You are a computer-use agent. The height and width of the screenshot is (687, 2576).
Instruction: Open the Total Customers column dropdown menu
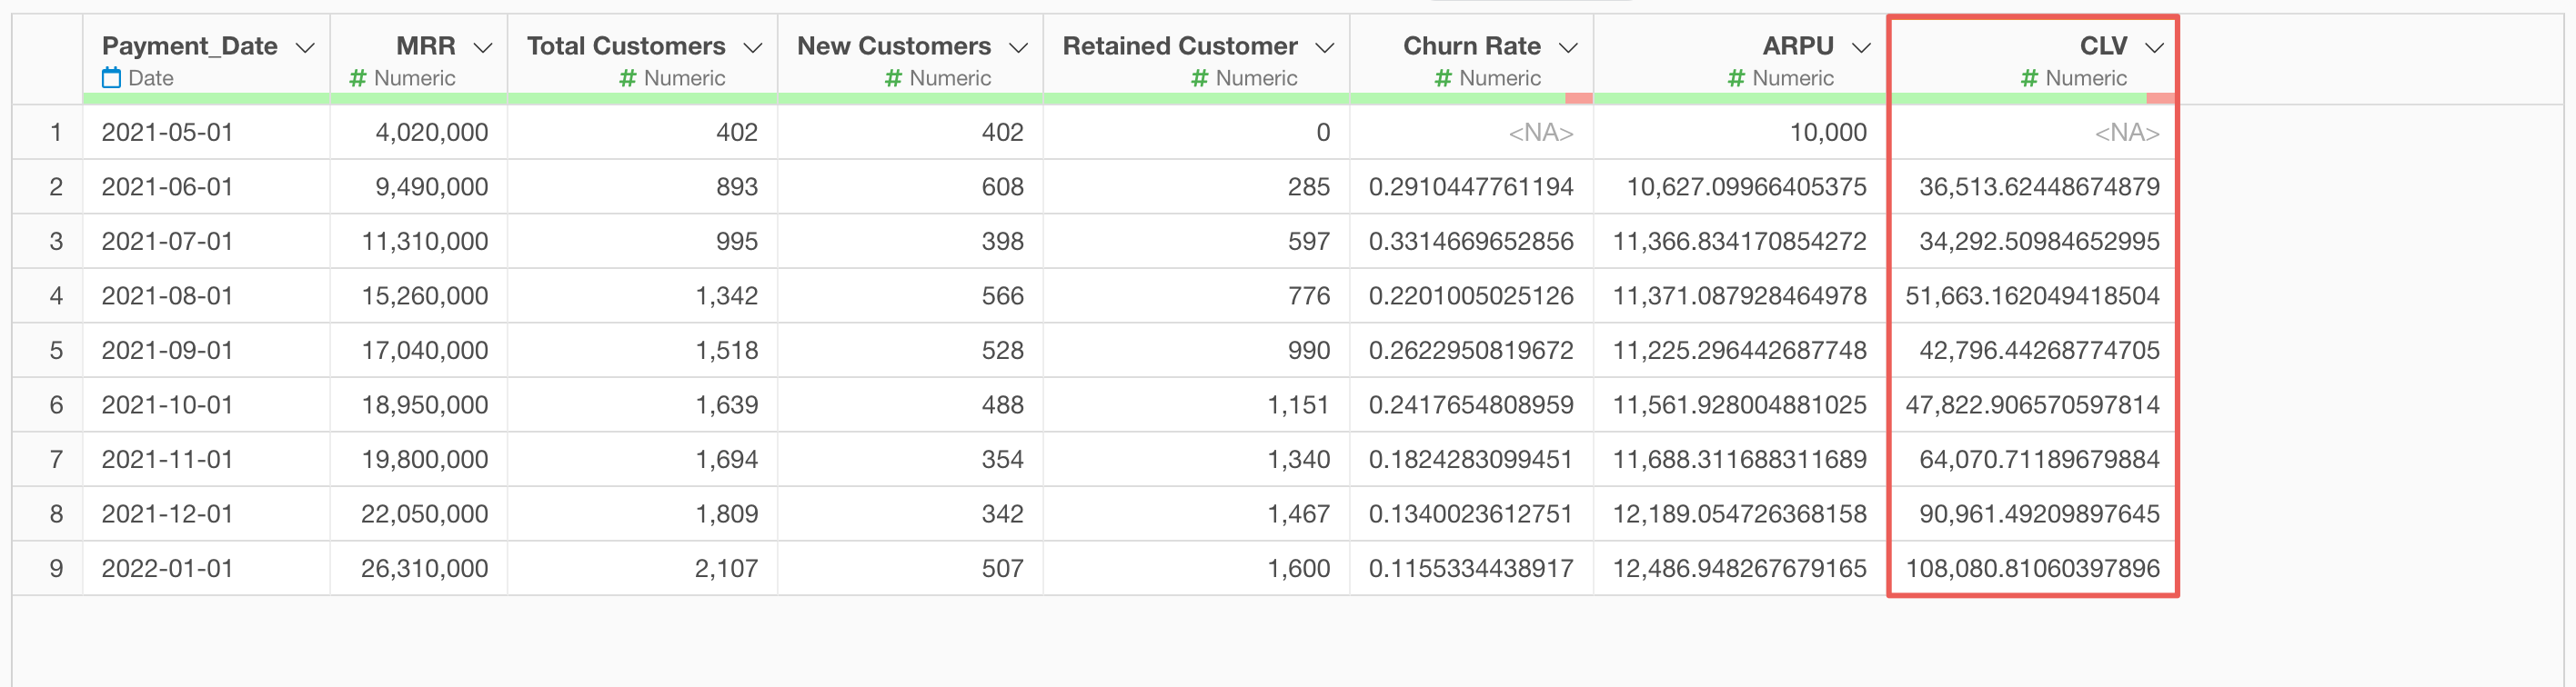pyautogui.click(x=753, y=47)
